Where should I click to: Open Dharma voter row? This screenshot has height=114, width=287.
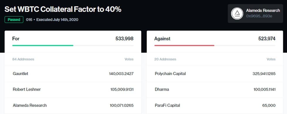[215, 89]
